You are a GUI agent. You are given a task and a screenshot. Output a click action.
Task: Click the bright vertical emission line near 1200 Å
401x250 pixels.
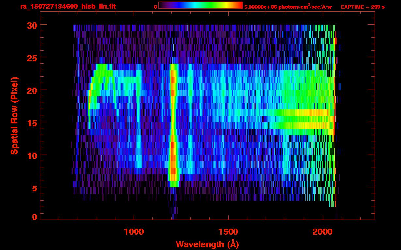pos(173,124)
